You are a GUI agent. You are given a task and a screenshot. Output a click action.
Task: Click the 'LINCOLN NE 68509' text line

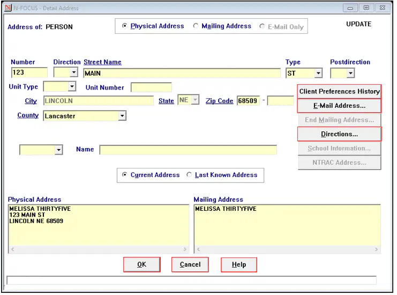click(36, 221)
